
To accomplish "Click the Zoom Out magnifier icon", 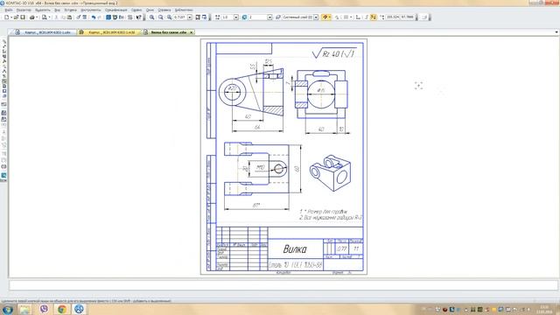I will pos(161,17).
